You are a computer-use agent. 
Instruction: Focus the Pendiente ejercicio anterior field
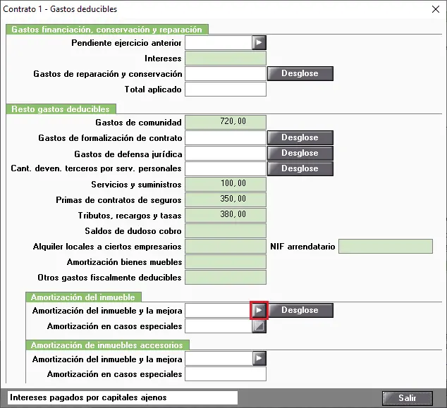click(219, 43)
